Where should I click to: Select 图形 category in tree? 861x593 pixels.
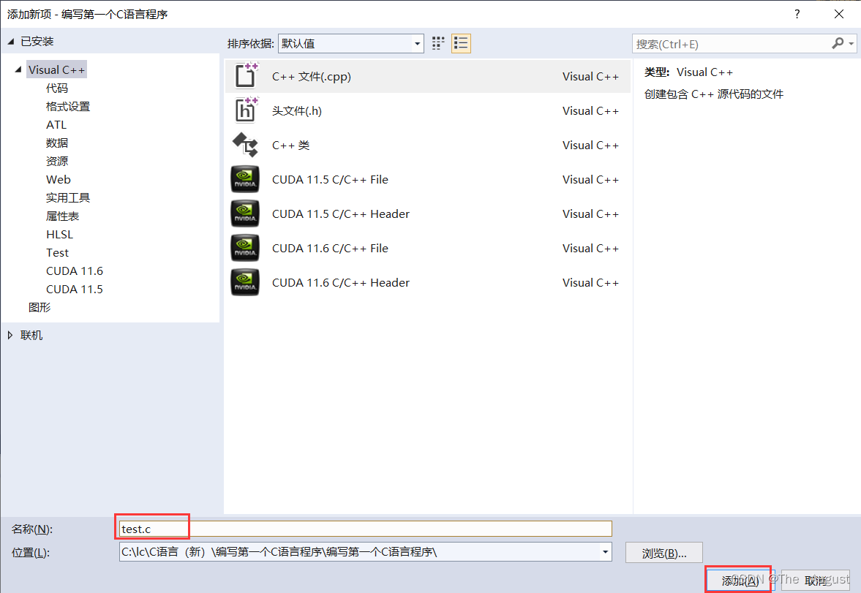point(40,308)
